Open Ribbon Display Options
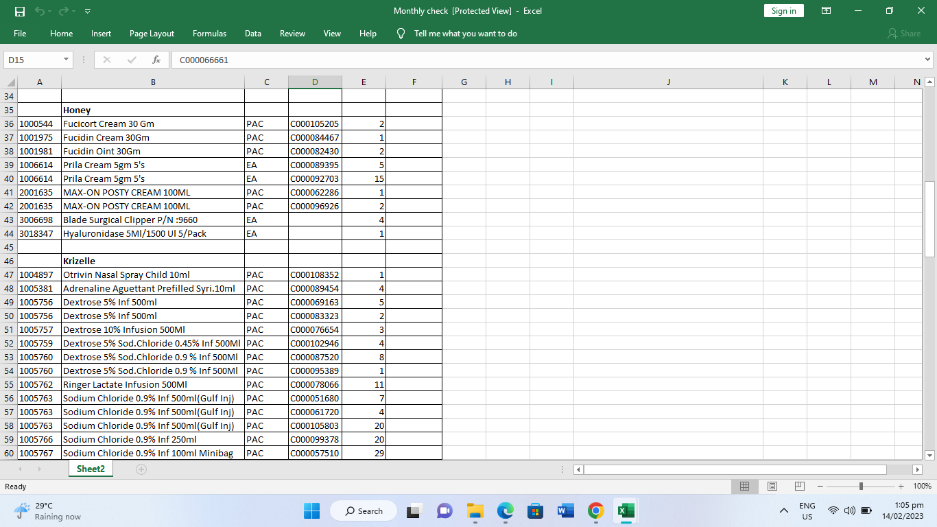Viewport: 937px width, 527px height. click(x=827, y=11)
